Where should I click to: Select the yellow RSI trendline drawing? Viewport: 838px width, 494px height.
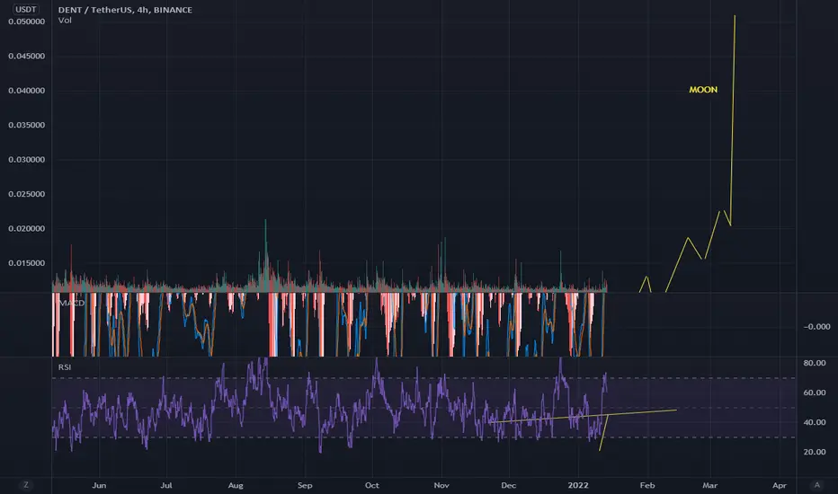[x=583, y=417]
